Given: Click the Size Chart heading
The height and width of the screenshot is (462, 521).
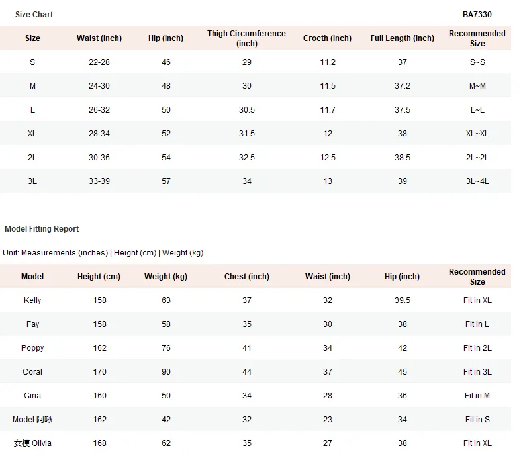Looking at the screenshot, I should [34, 15].
